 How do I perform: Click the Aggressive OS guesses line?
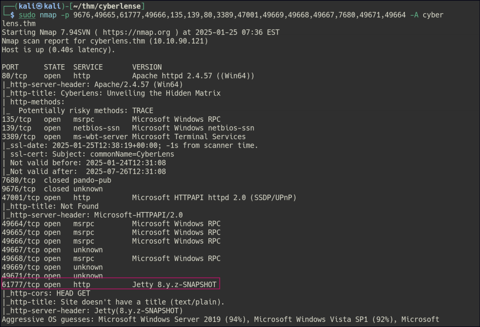click(221, 320)
